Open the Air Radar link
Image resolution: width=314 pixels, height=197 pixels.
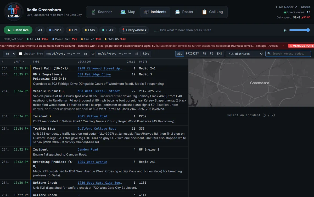tap(286, 7)
